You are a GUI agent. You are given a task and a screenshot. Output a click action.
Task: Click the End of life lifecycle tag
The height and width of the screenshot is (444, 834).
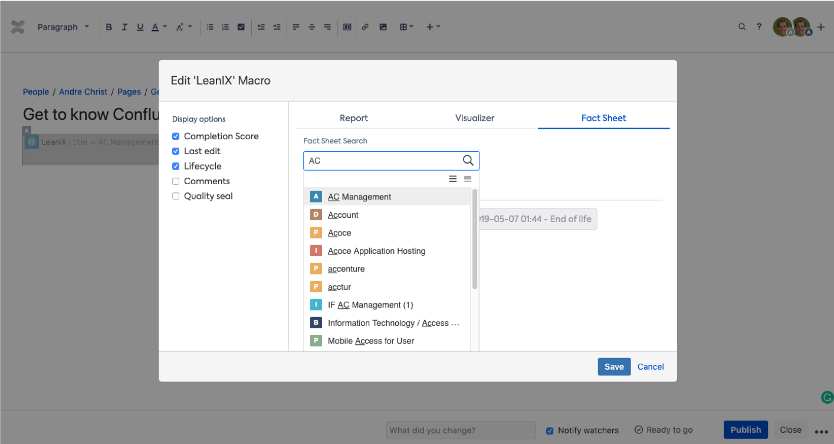[538, 219]
